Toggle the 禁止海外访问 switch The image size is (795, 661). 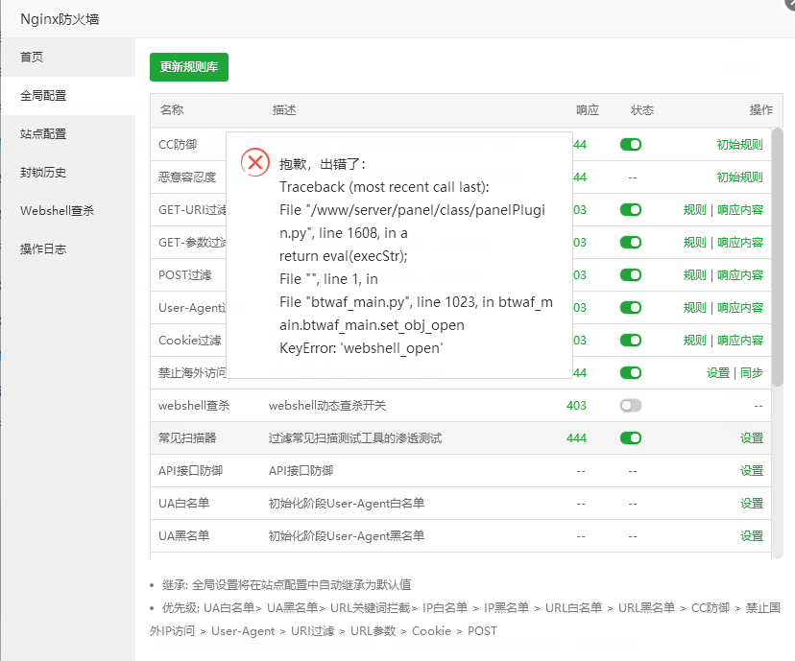click(631, 373)
